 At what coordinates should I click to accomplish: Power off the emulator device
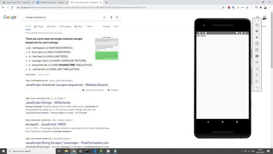tap(257, 25)
